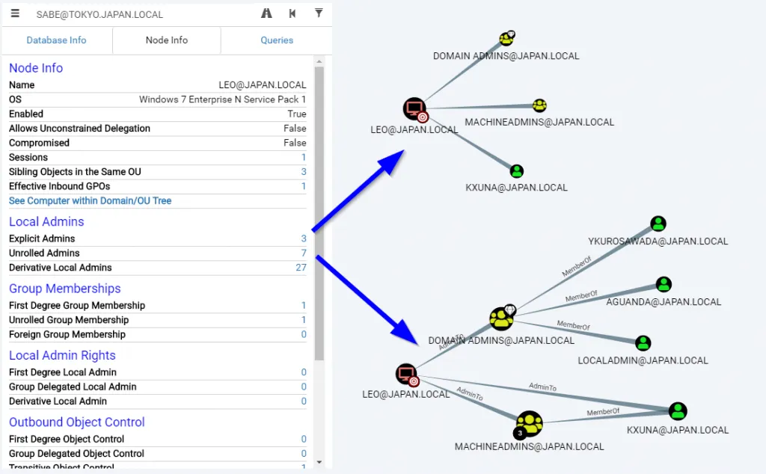The height and width of the screenshot is (474, 766).
Task: Open the MACHINEADMINS node showing the 3 badge
Action: [x=529, y=423]
